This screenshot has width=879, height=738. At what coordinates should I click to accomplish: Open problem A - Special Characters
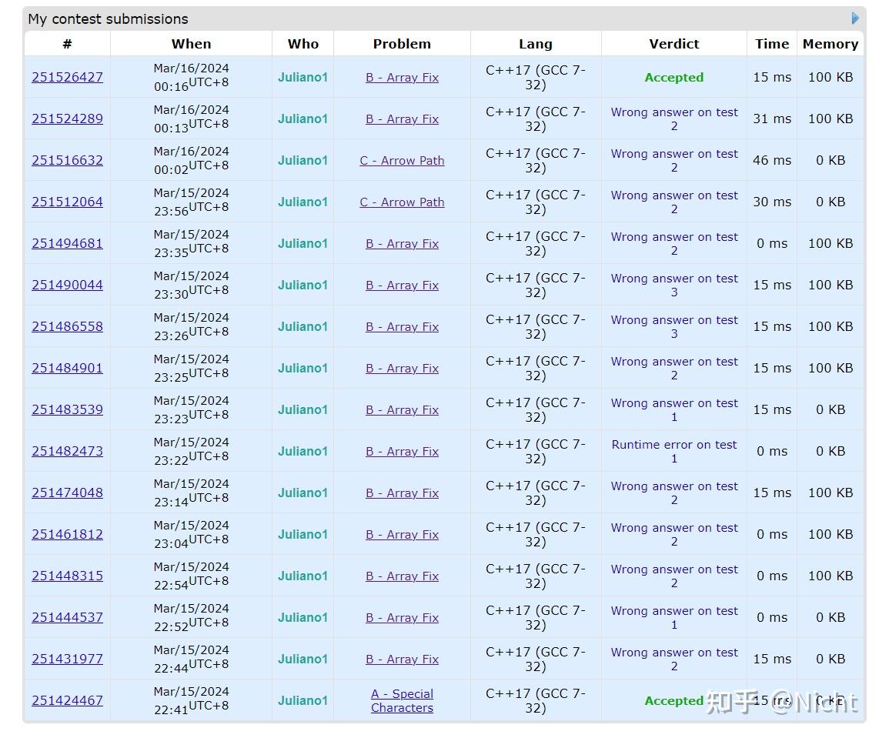[x=402, y=700]
